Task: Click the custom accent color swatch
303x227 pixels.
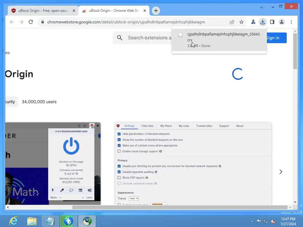Action: (x=157, y=204)
